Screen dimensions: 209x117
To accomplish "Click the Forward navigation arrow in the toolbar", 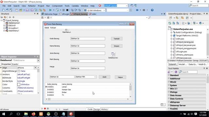I will [x=144, y=10].
